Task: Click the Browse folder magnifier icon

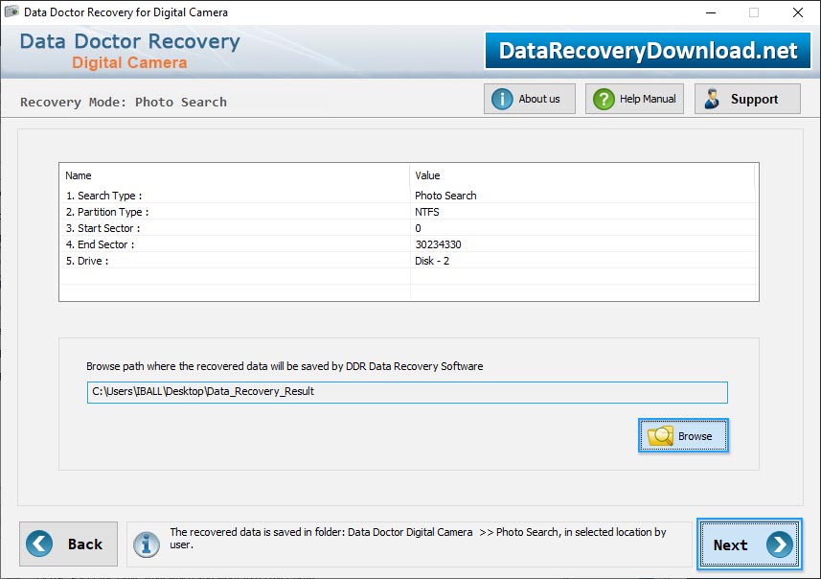Action: [660, 435]
